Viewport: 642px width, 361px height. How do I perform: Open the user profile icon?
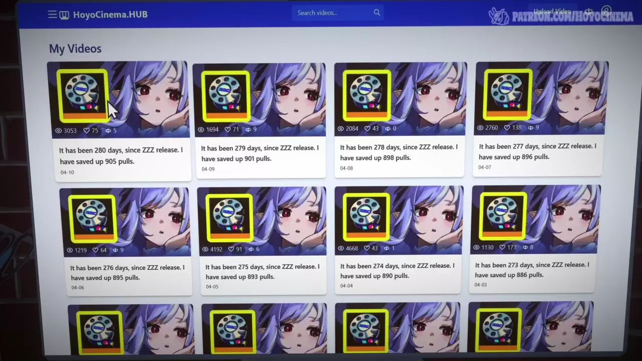606,11
